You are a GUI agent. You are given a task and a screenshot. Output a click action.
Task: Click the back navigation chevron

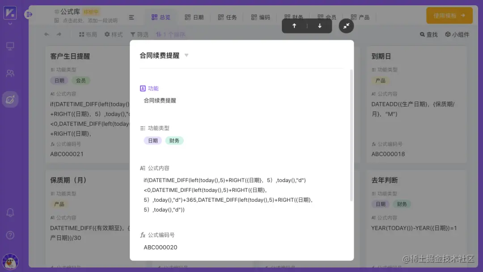coord(47,34)
